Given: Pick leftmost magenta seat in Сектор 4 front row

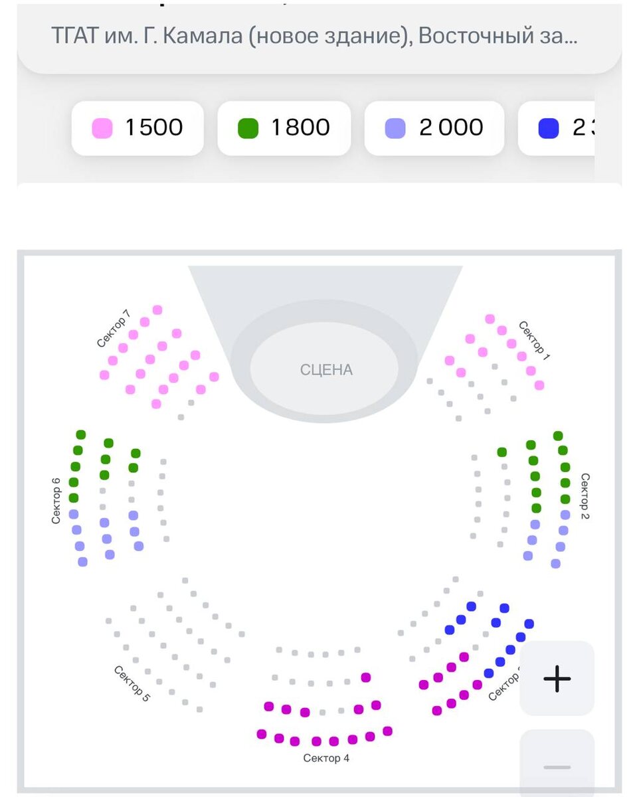Looking at the screenshot, I should click(x=262, y=734).
